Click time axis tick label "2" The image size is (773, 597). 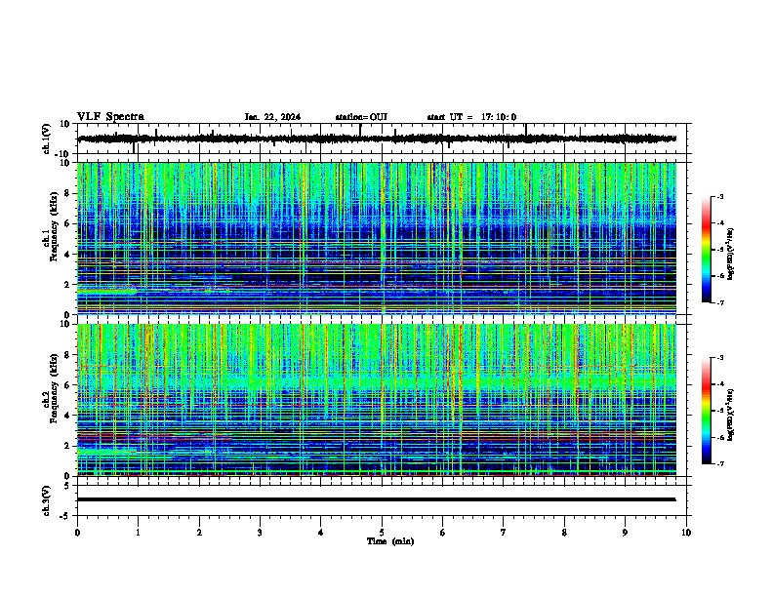[199, 533]
